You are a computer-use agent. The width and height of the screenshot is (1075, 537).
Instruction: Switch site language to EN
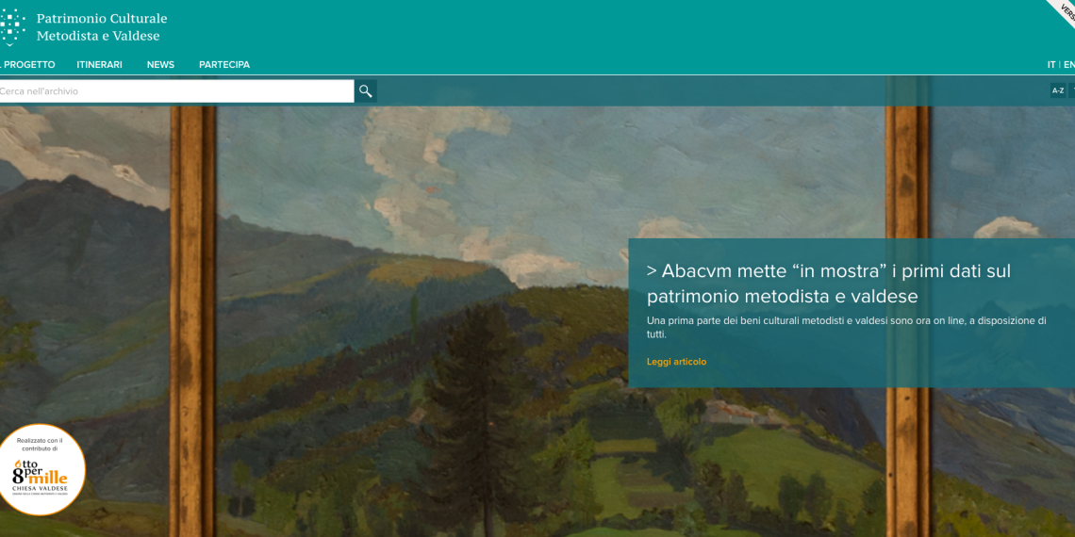[x=1068, y=64]
